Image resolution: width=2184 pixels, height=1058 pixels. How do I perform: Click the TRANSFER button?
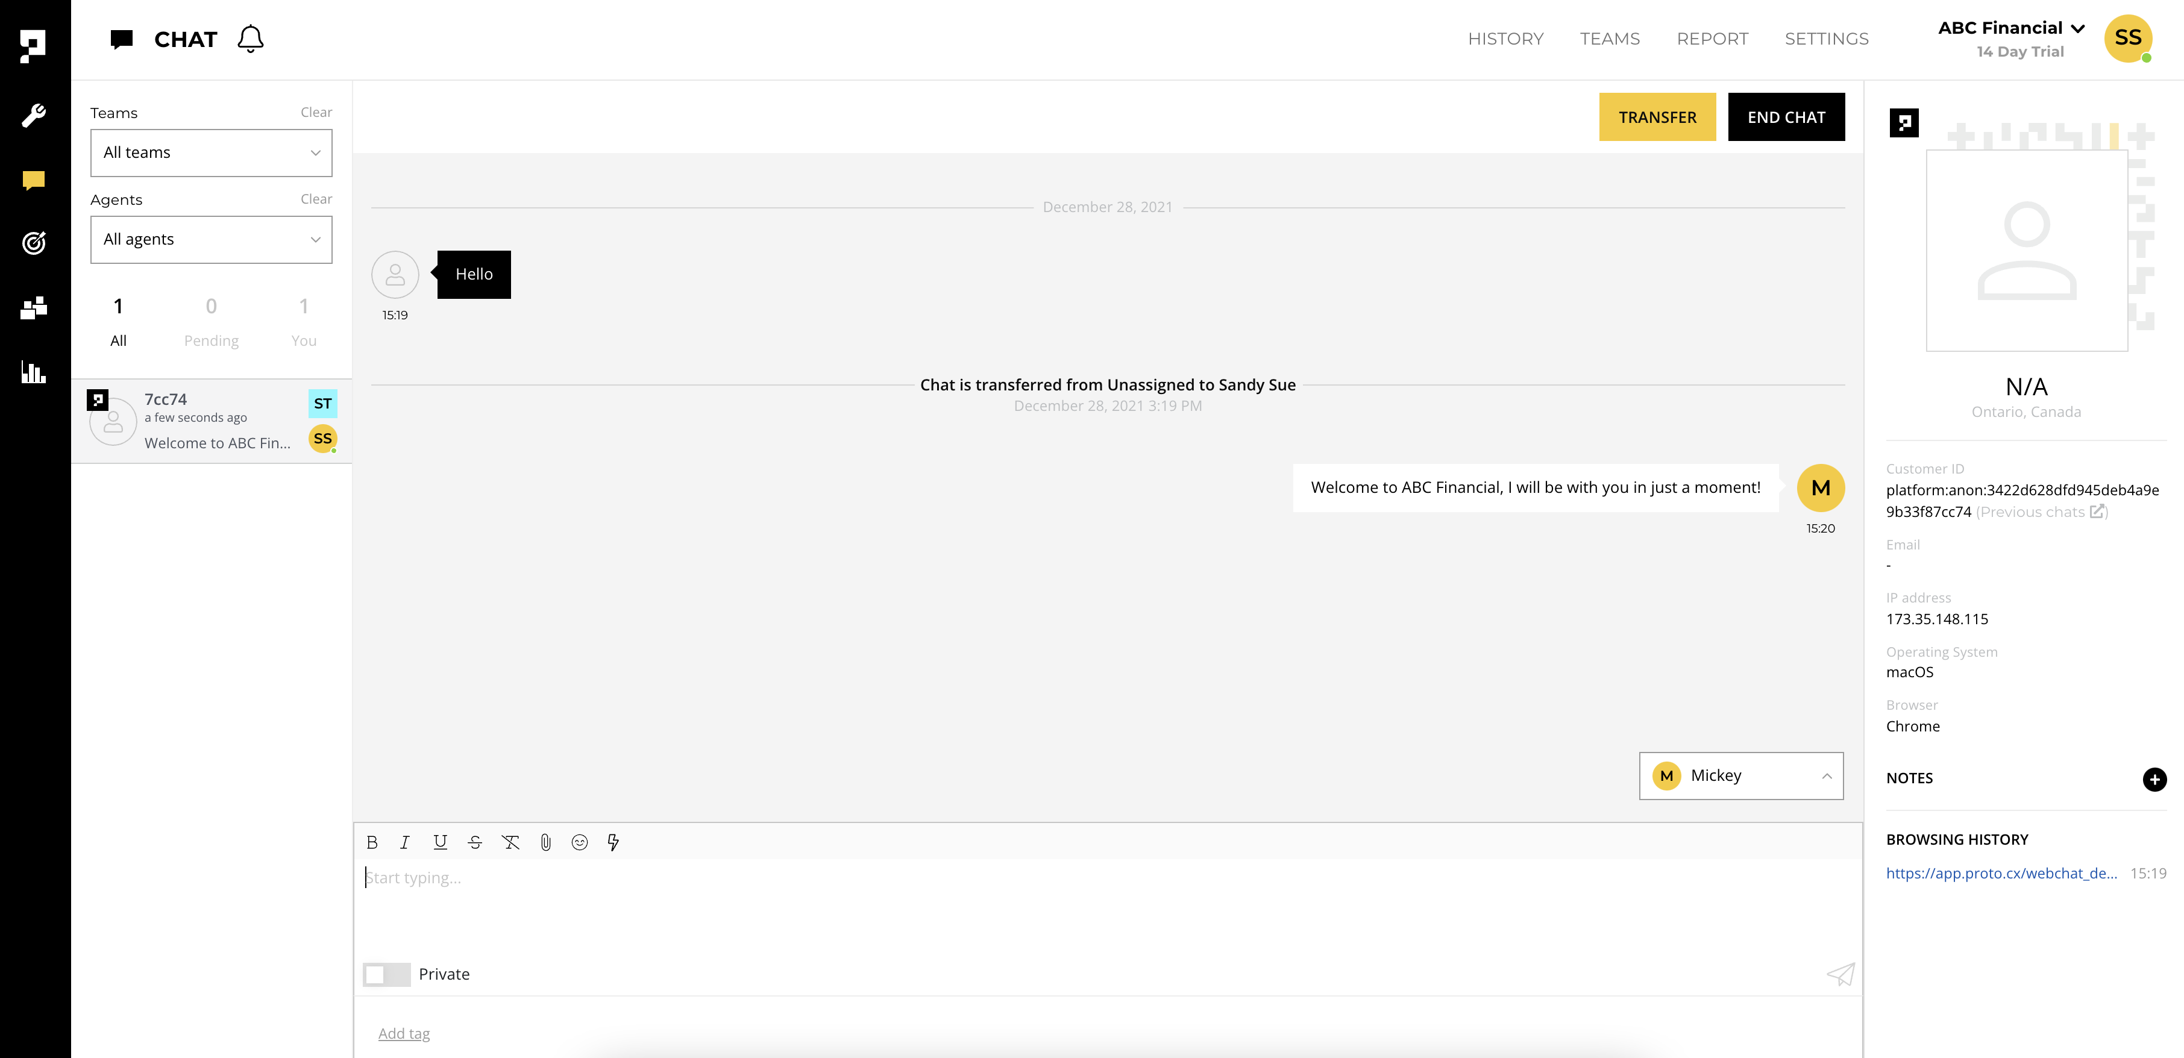click(x=1657, y=117)
